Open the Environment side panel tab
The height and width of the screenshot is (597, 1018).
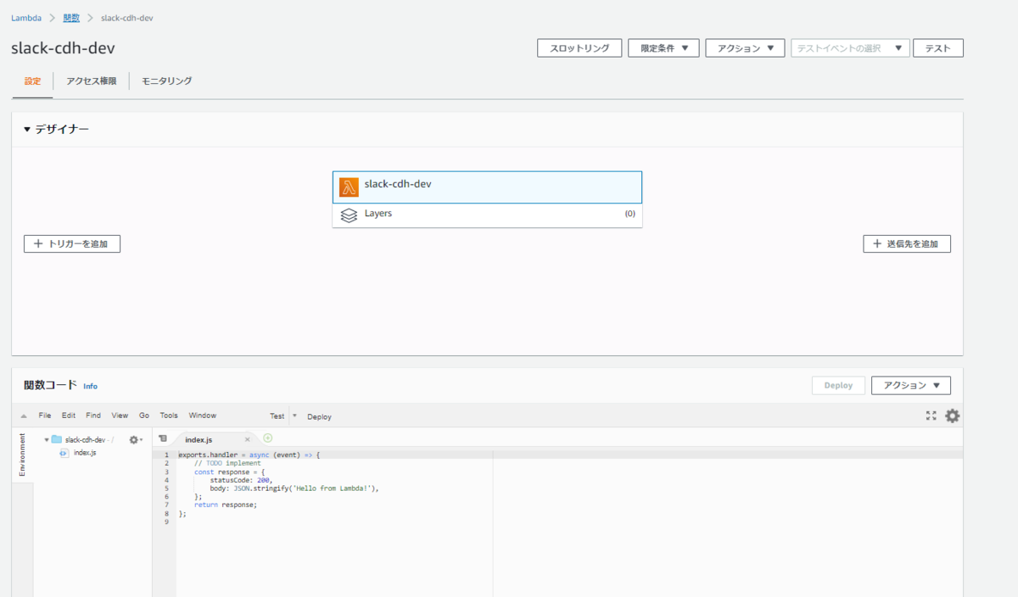22,455
